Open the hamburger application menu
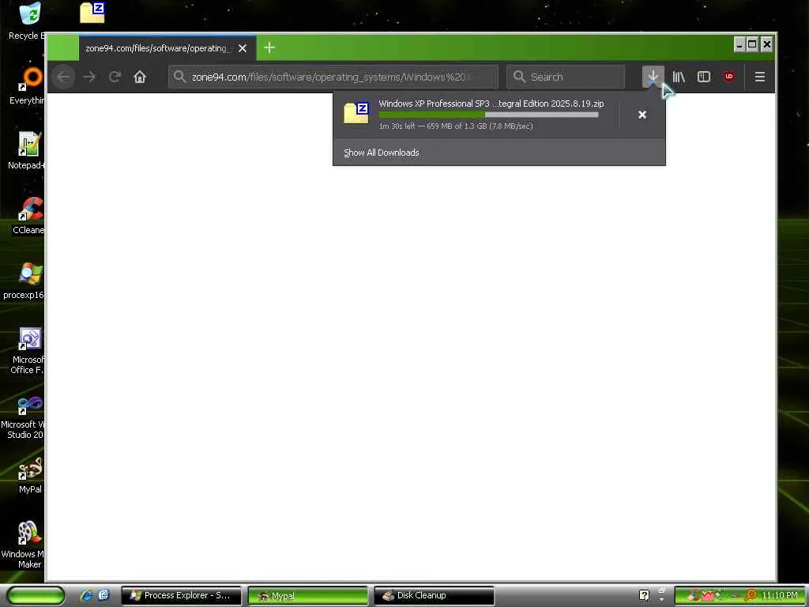809x607 pixels. pyautogui.click(x=759, y=77)
